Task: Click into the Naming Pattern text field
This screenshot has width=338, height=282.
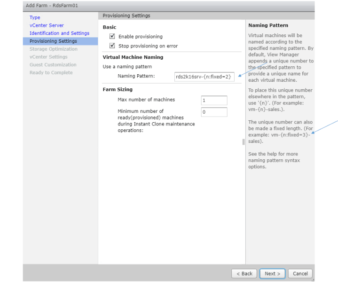Action: click(x=204, y=77)
